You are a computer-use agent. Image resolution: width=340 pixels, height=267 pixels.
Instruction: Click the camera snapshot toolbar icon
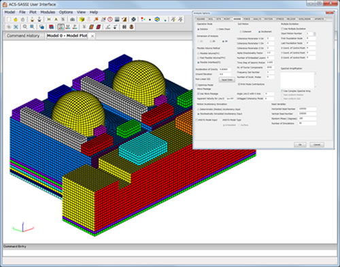pos(72,20)
